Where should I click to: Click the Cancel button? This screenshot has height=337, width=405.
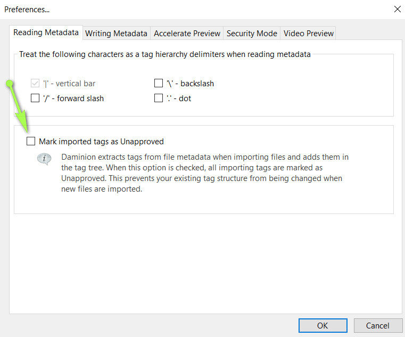[377, 325]
